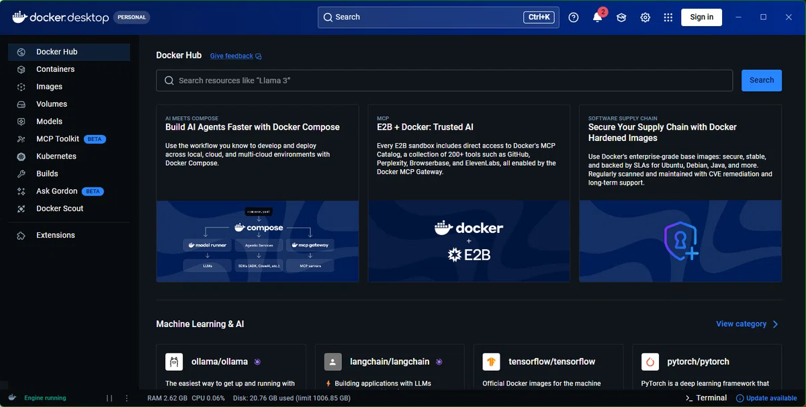Click the Docker Scout icon in sidebar

pos(21,209)
